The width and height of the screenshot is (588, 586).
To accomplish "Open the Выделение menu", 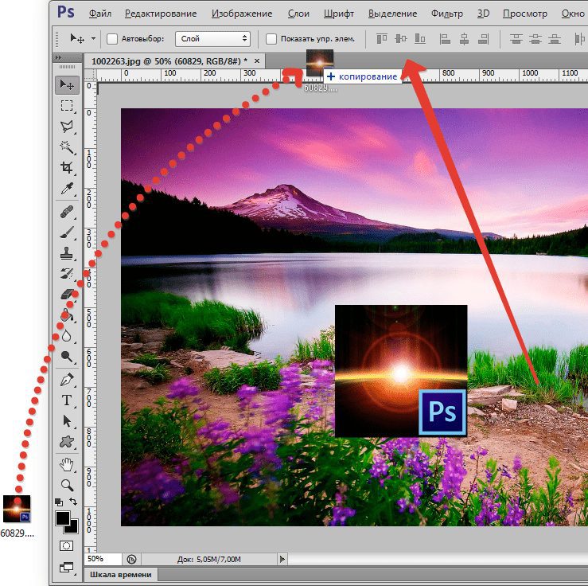I will (392, 14).
